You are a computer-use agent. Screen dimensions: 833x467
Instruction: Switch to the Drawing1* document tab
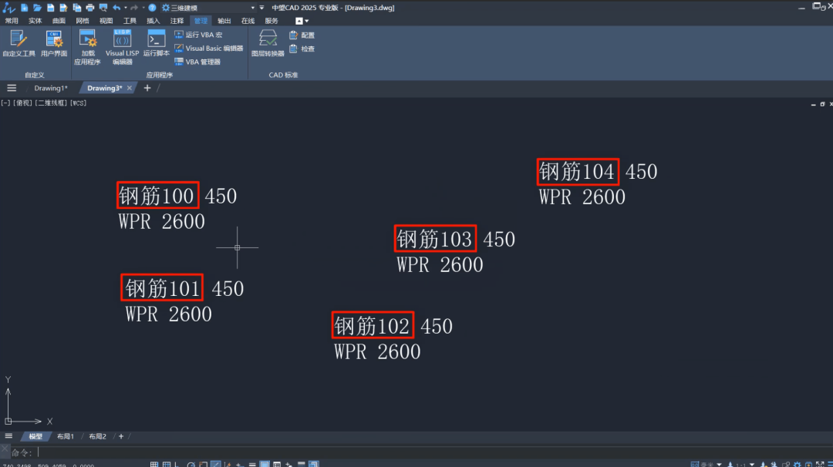[x=50, y=88]
